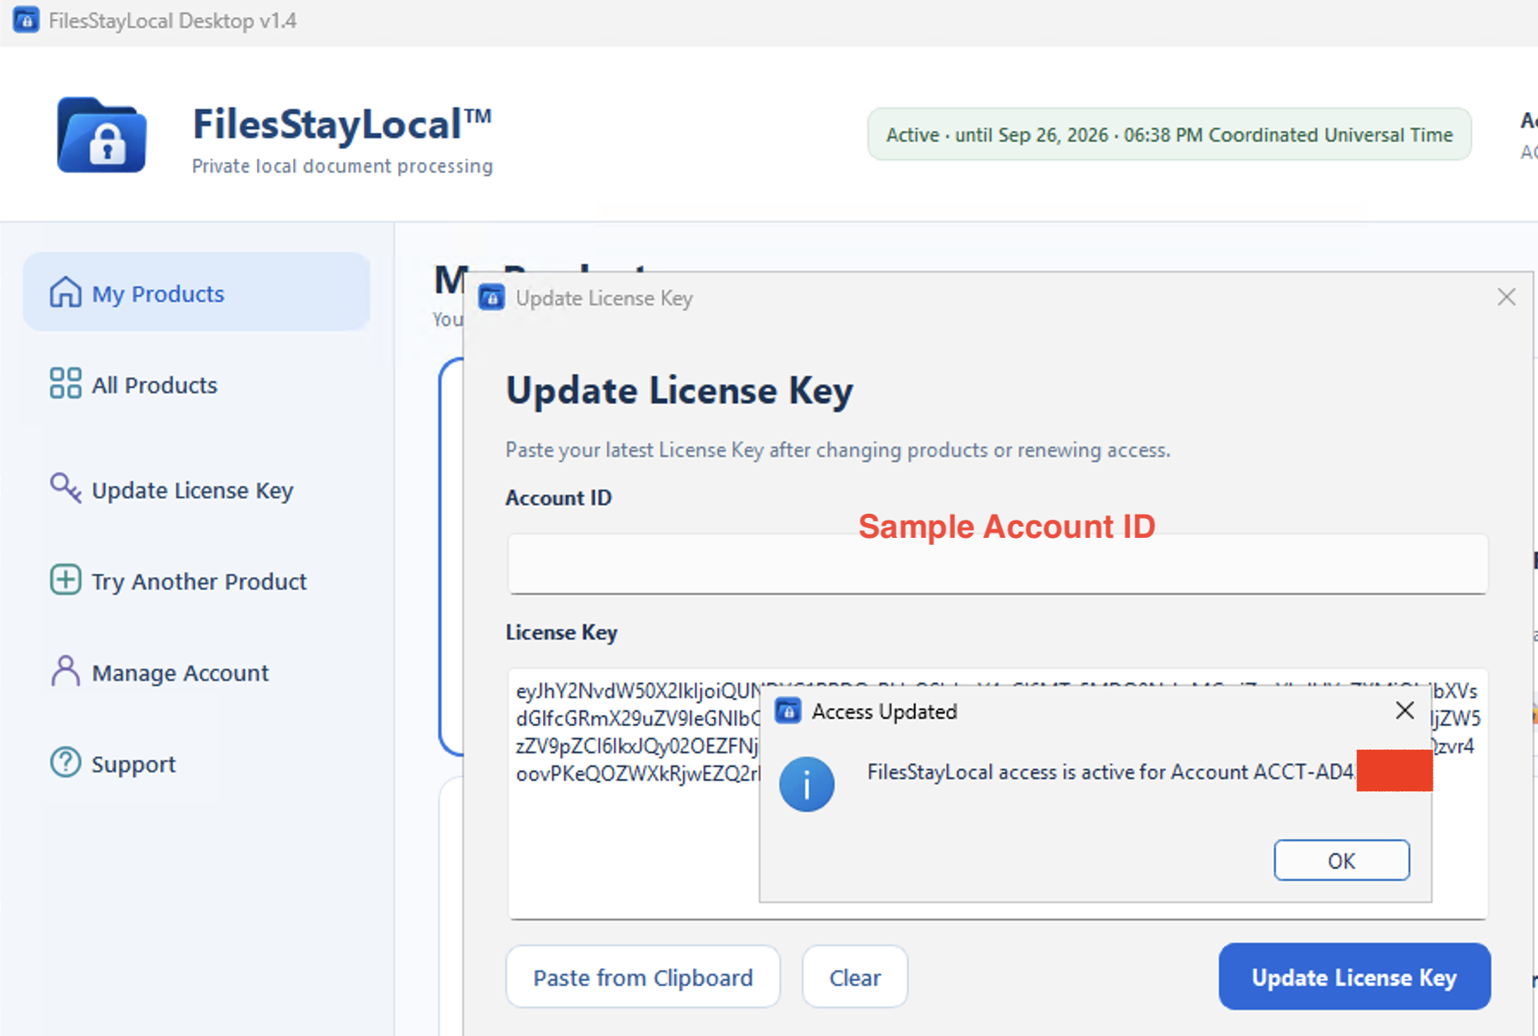Click Paste from Clipboard button
The height and width of the screenshot is (1036, 1538).
[x=642, y=977]
